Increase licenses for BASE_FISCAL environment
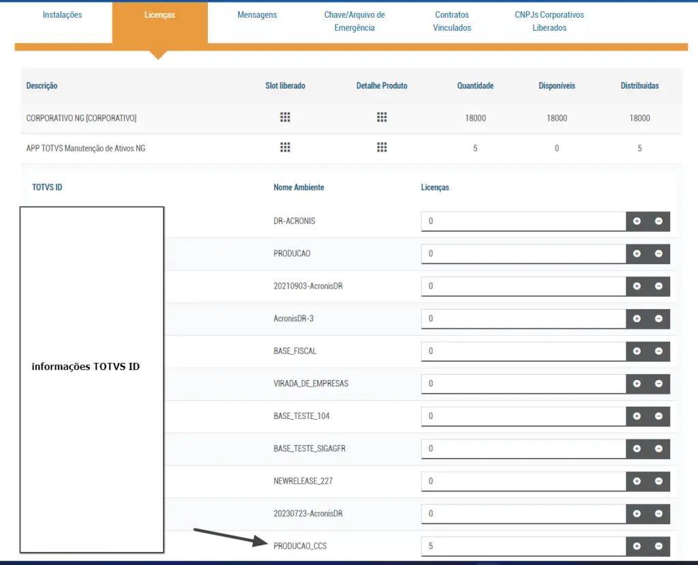 pyautogui.click(x=637, y=351)
